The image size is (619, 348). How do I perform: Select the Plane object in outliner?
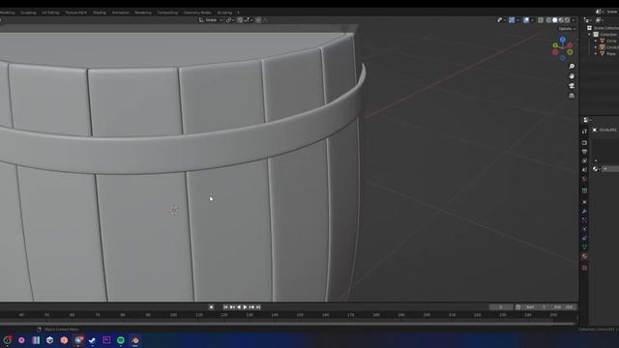pos(610,53)
